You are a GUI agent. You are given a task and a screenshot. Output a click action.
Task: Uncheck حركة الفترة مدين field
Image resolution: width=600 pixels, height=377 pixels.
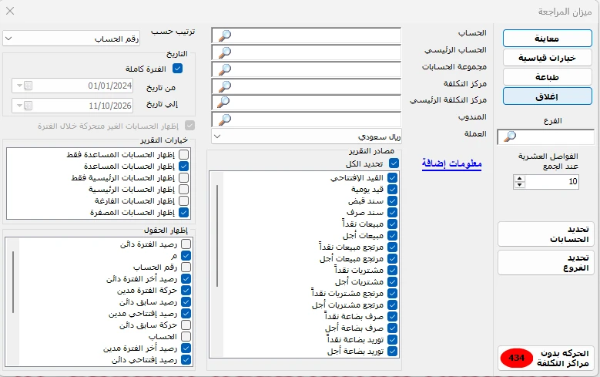pyautogui.click(x=186, y=291)
